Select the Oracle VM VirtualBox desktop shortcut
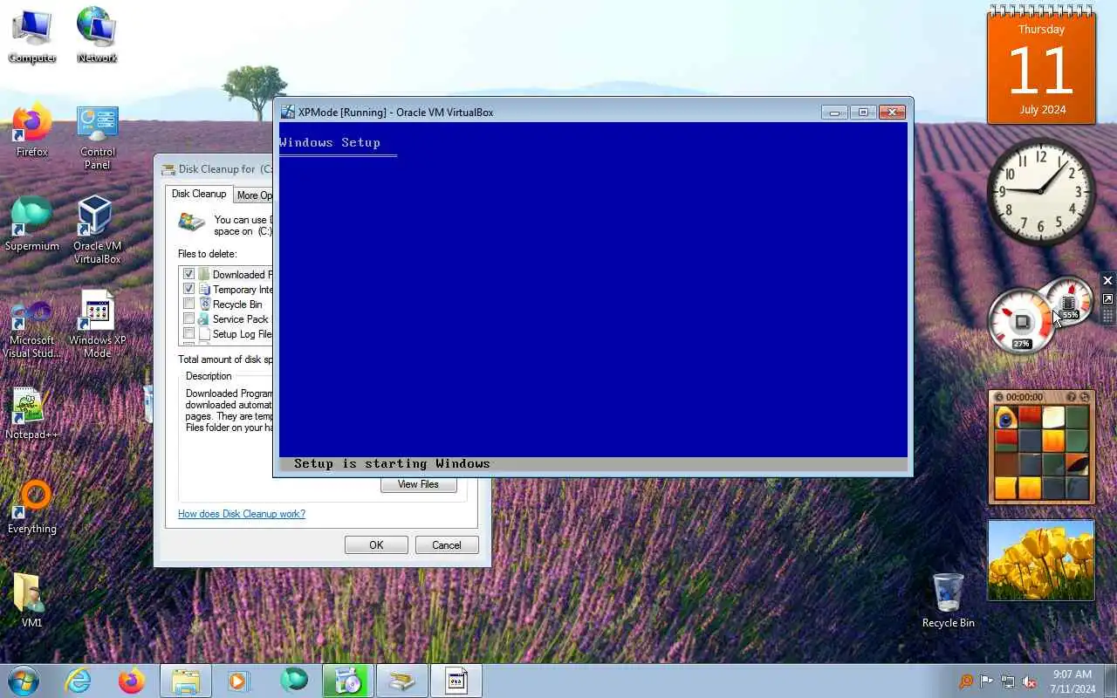 click(97, 229)
